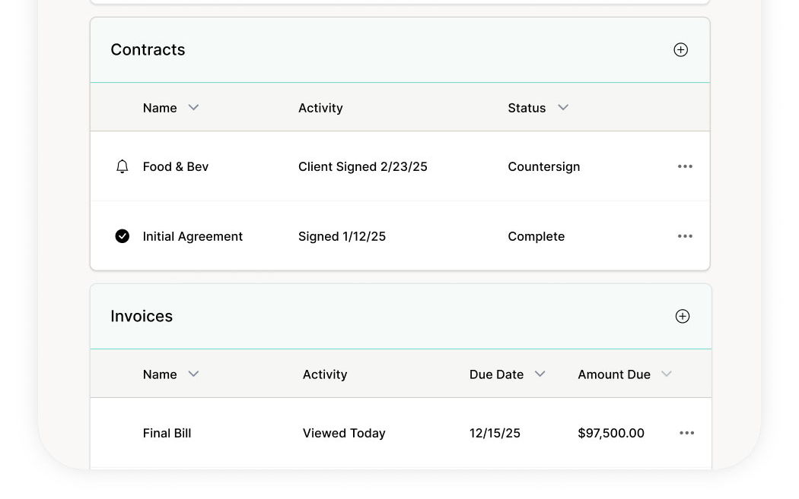Expand Amount Due sort chevron
Viewport: 799px width, 499px height.
click(x=667, y=374)
